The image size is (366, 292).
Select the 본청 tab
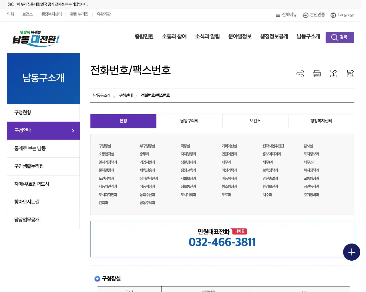point(123,121)
